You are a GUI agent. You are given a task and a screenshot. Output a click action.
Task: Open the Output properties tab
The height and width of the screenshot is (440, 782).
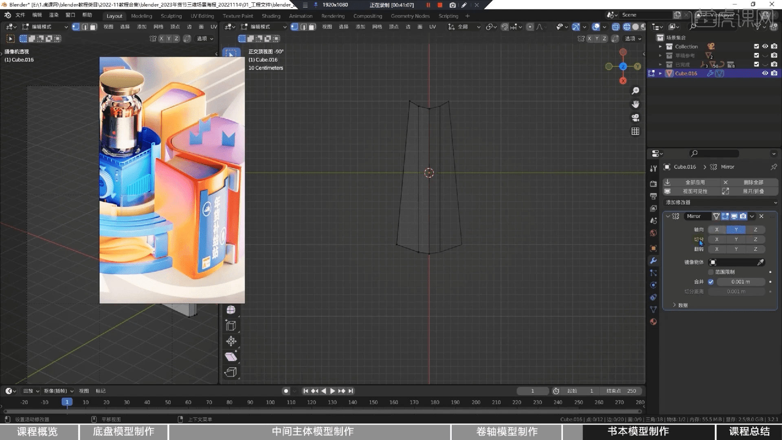(653, 196)
